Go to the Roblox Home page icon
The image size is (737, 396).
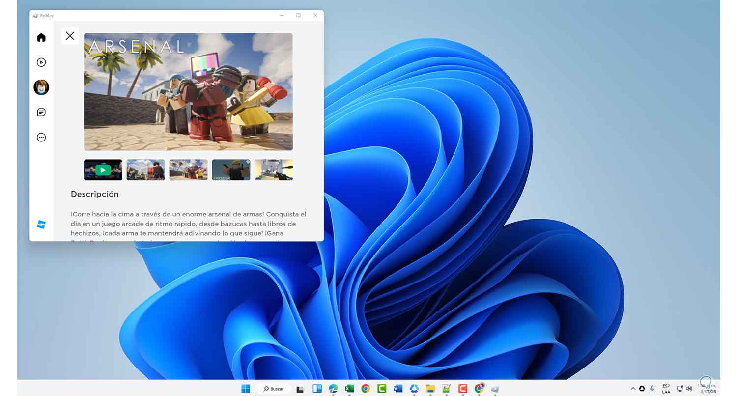(x=41, y=37)
